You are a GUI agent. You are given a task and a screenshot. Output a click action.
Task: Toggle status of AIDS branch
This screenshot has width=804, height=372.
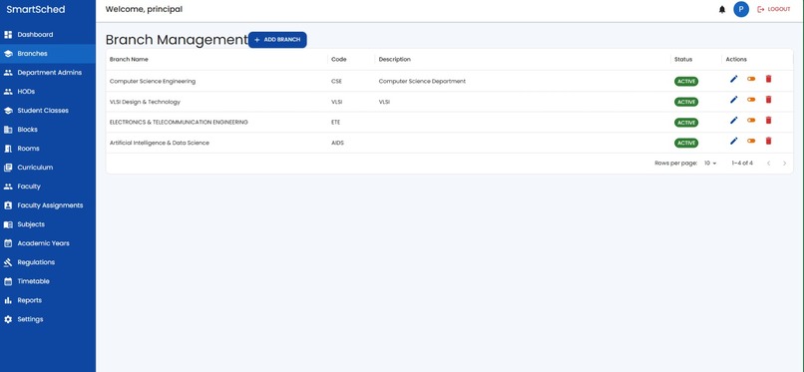point(751,141)
